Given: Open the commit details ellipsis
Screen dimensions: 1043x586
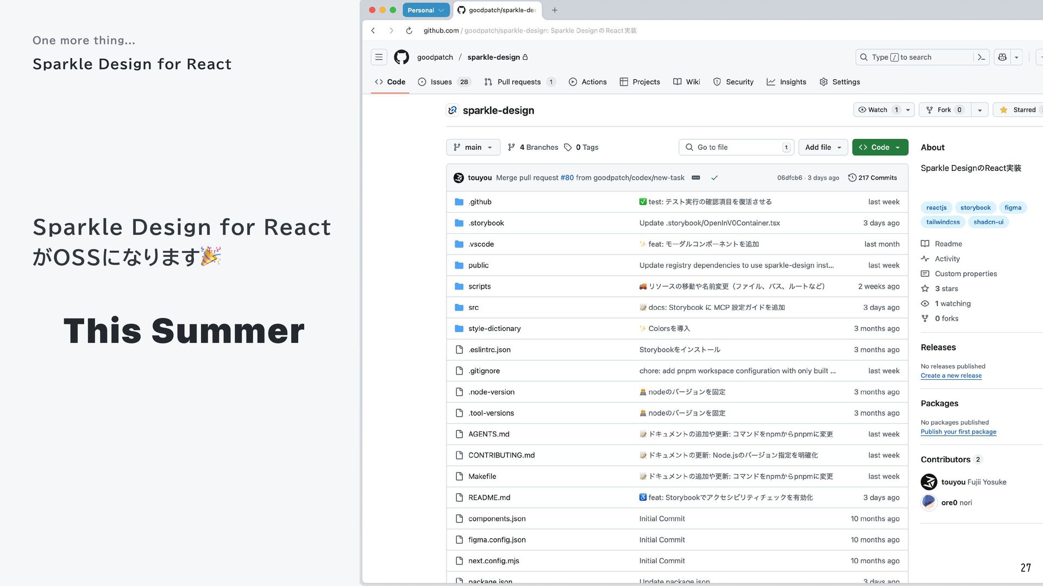Looking at the screenshot, I should [696, 177].
